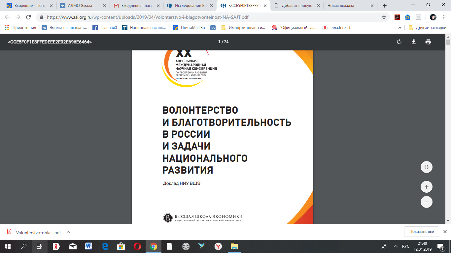Toggle the РУС keyboard language indicator
Viewport: 451px width, 253px height.
(x=405, y=246)
